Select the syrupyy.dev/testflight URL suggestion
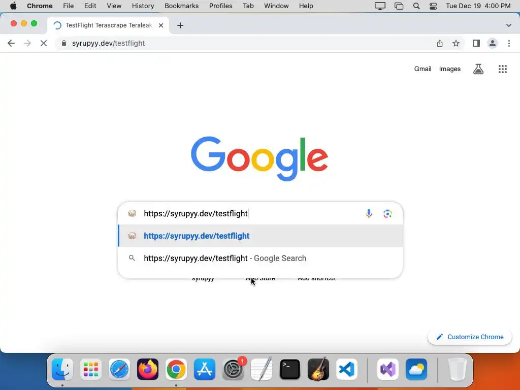 [261, 236]
